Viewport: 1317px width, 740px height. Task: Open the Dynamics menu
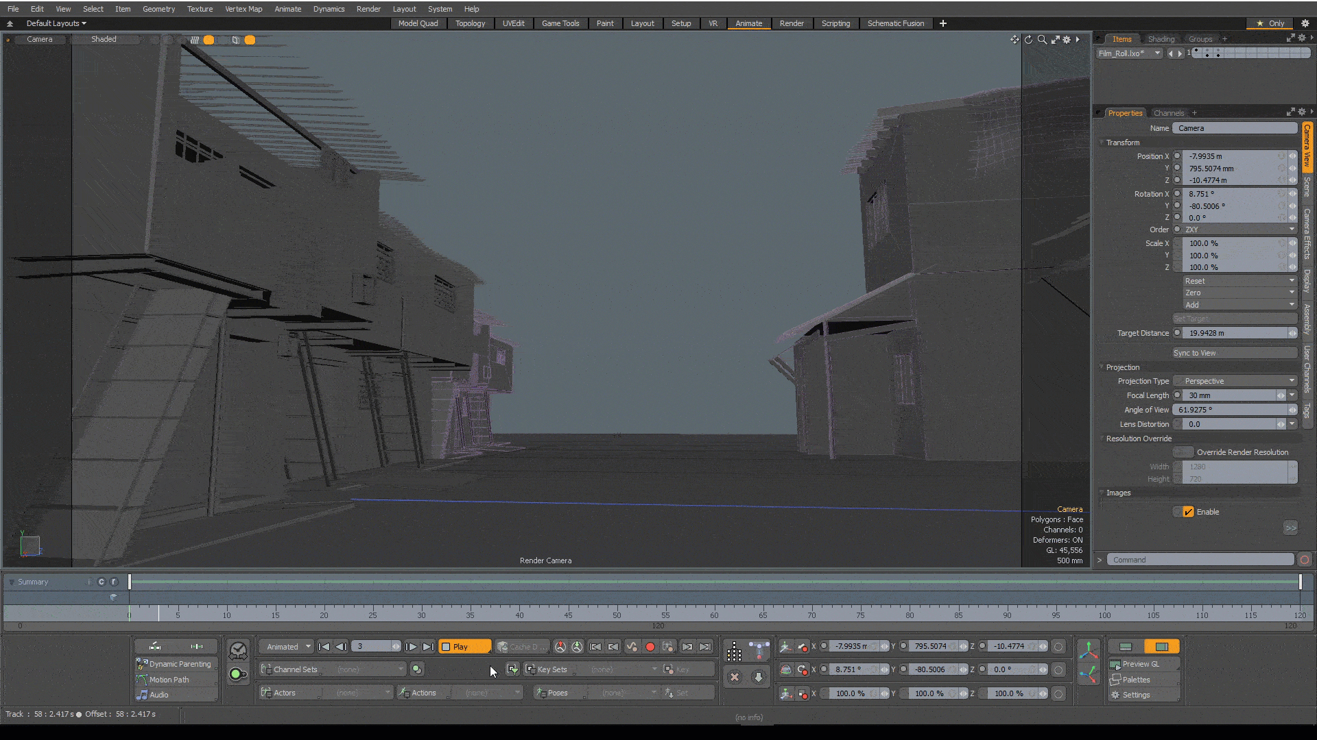pos(329,9)
